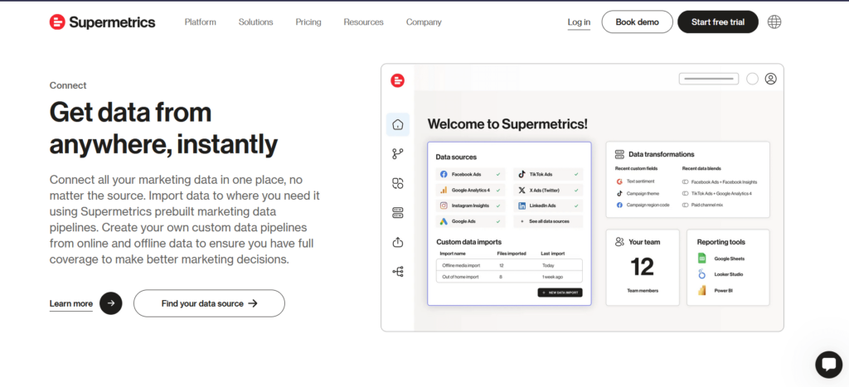Open the Pricing page
The image size is (849, 387).
[308, 22]
